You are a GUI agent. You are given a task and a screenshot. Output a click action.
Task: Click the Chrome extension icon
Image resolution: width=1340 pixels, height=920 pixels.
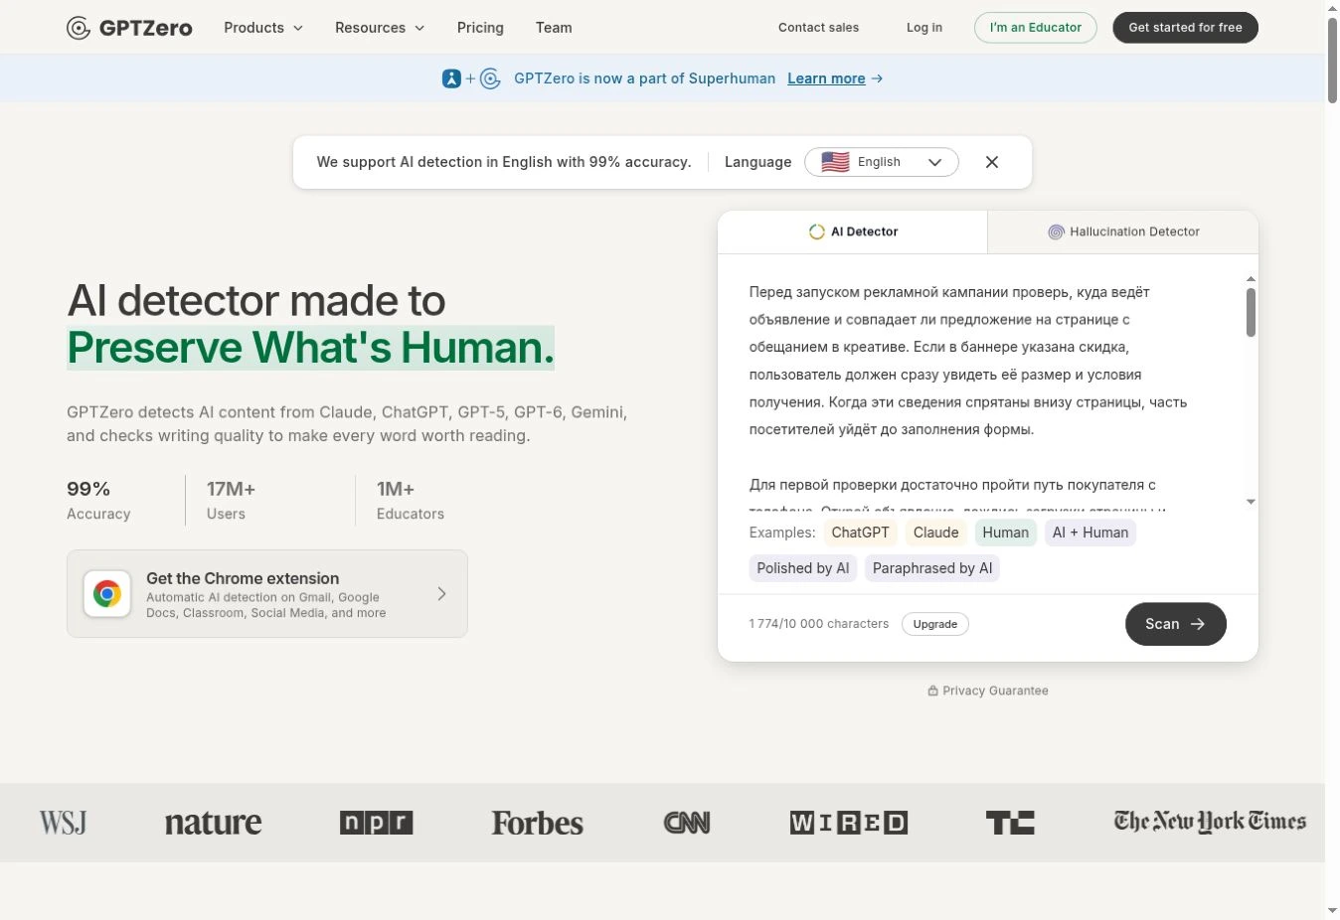click(107, 594)
